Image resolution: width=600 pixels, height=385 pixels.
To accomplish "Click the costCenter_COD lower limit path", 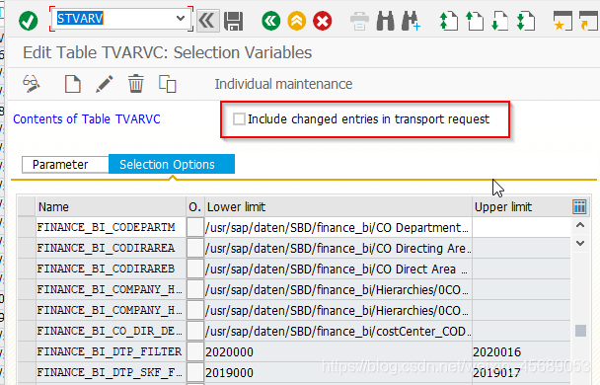I will (x=338, y=331).
